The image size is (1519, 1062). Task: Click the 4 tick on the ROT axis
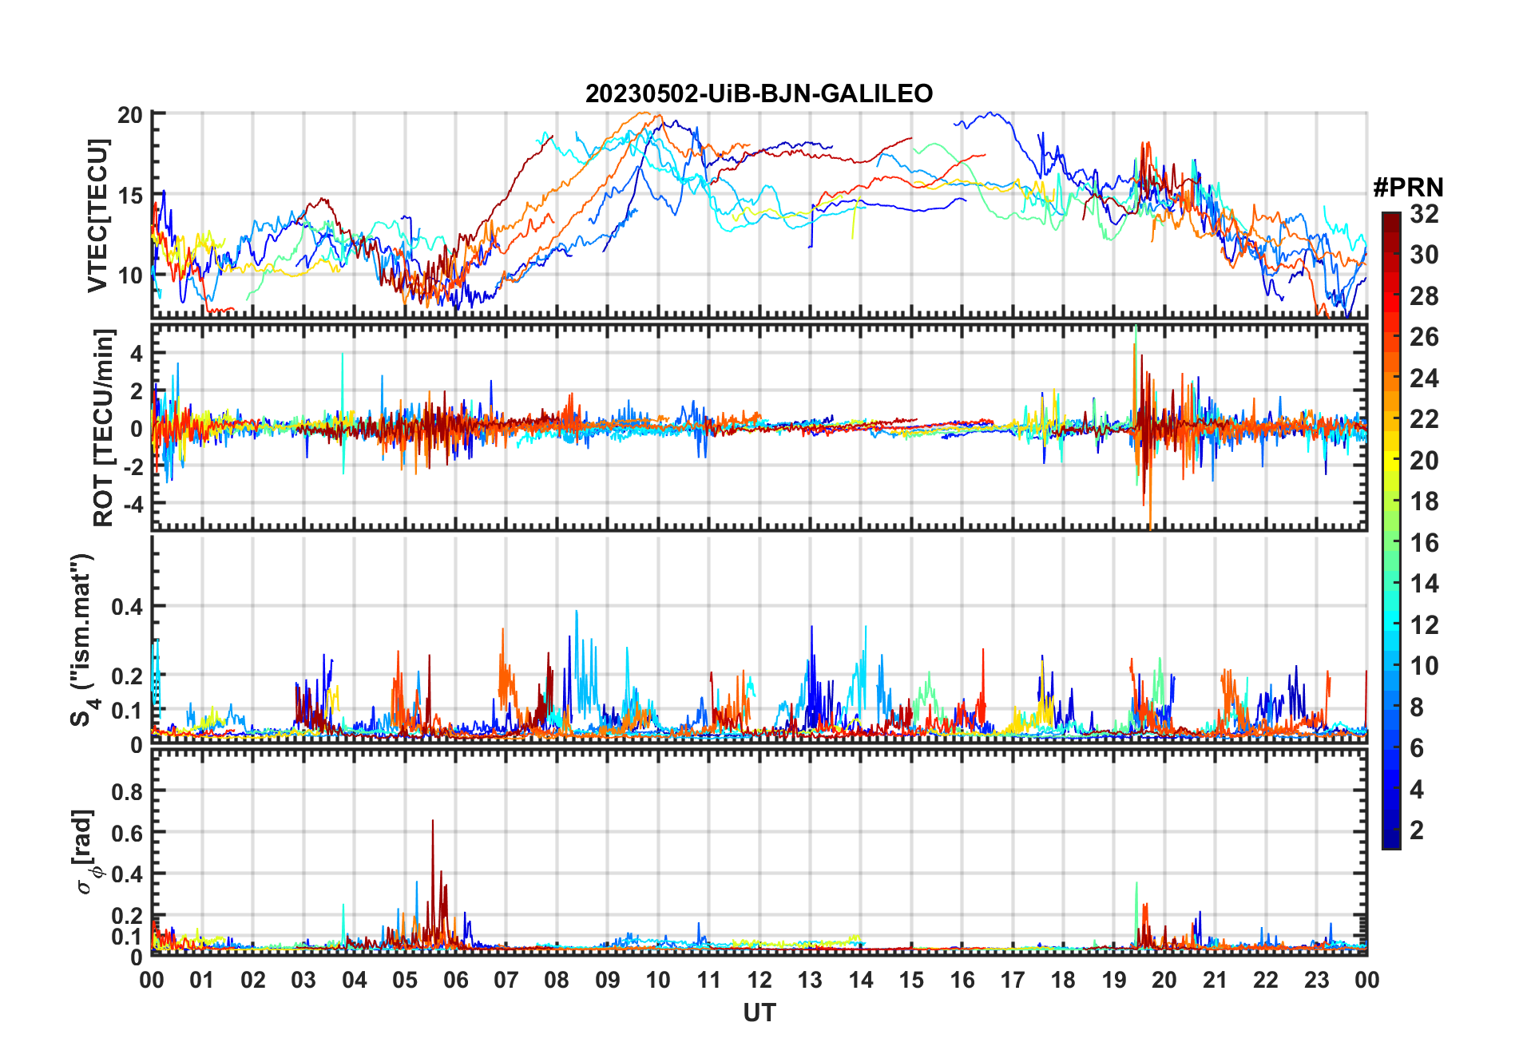click(137, 353)
